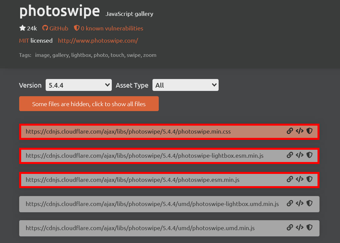
Task: Copy script tag icon for photoswipe.min.css
Action: (x=299, y=131)
